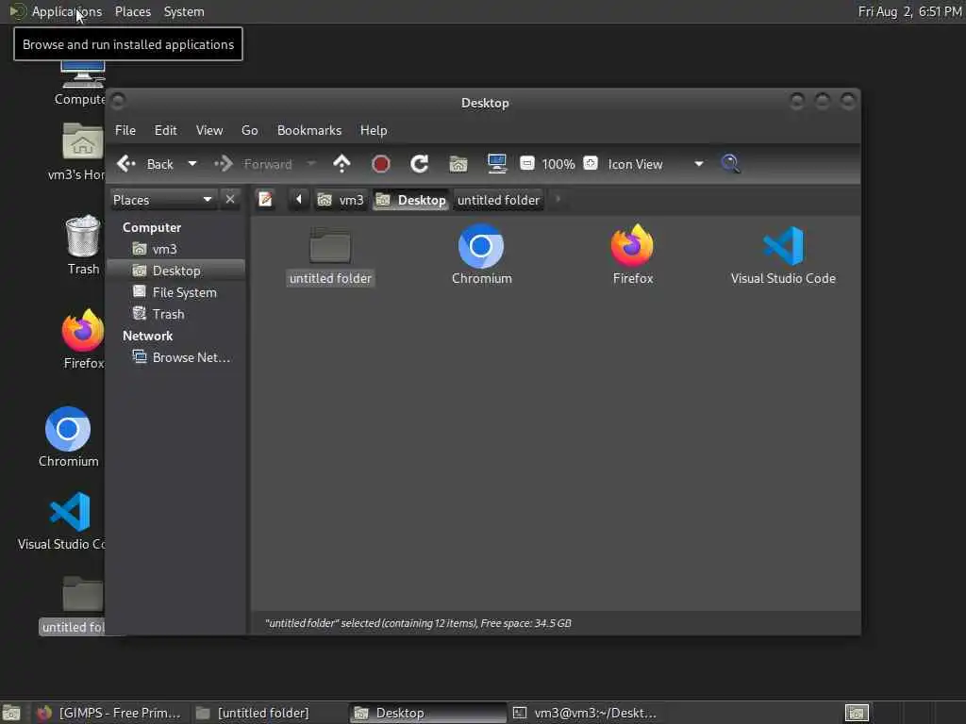Select vm3 in sidebar
Image resolution: width=966 pixels, height=724 pixels.
pos(176,249)
